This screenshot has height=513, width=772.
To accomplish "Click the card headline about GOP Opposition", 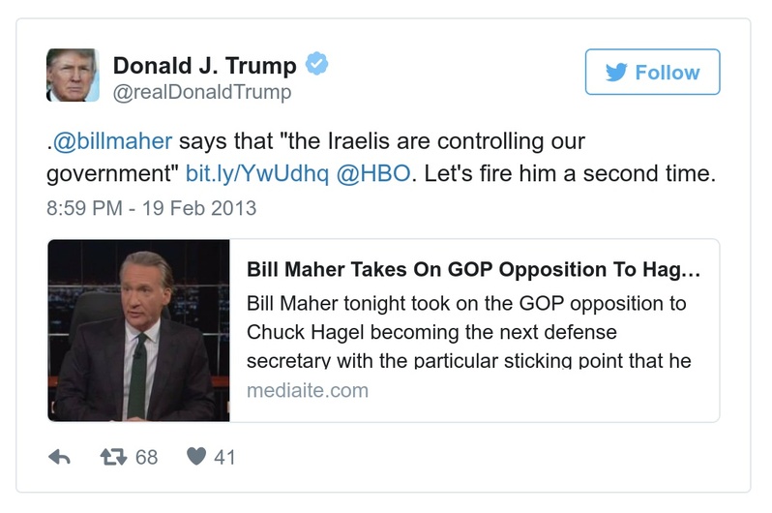I will click(x=473, y=269).
